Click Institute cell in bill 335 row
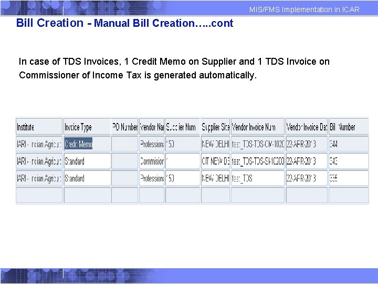Image resolution: width=378 pixels, height=284 pixels. point(39,178)
